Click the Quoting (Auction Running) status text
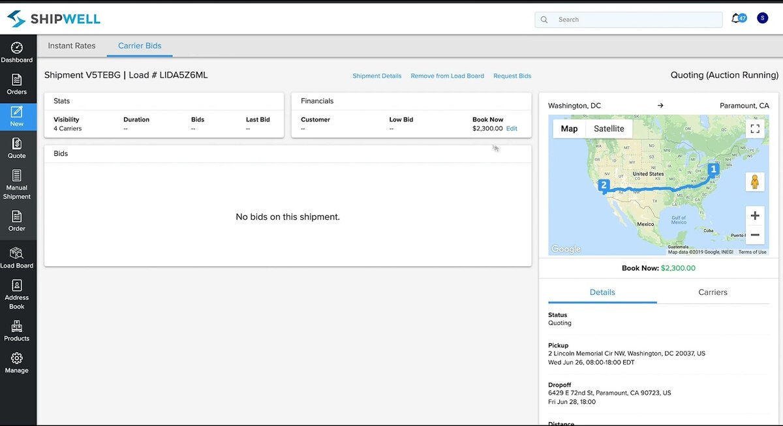783x426 pixels. click(x=724, y=75)
